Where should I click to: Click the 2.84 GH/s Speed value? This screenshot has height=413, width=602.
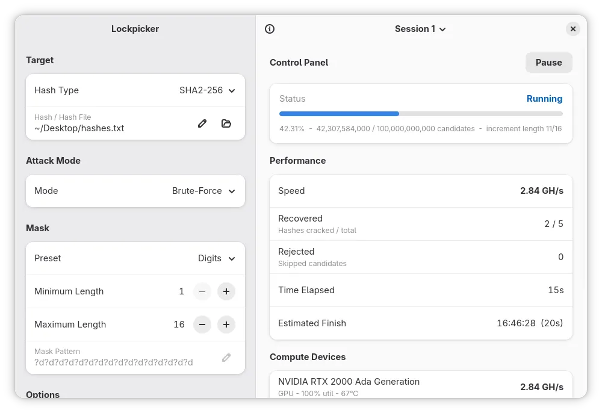coord(541,191)
